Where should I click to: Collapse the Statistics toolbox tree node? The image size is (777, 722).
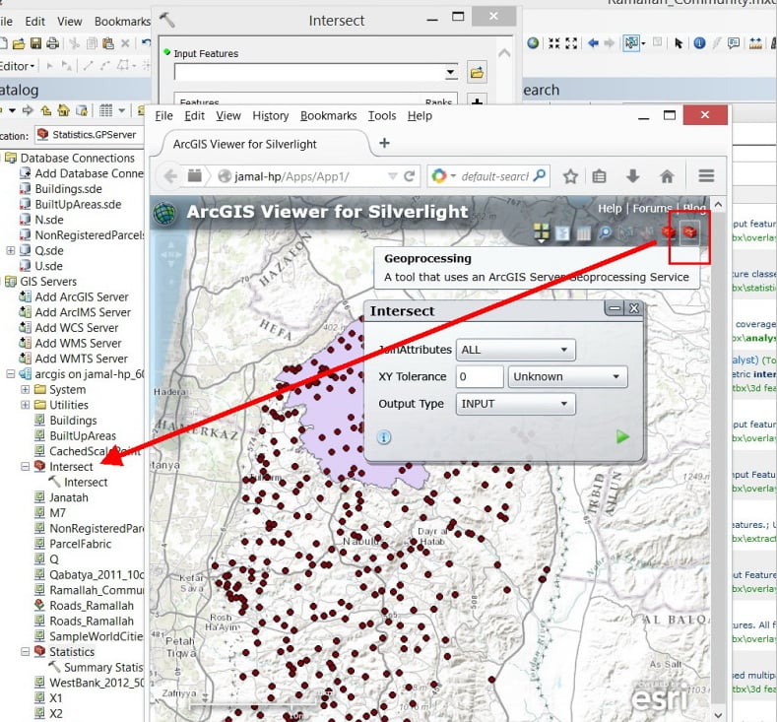click(x=26, y=652)
